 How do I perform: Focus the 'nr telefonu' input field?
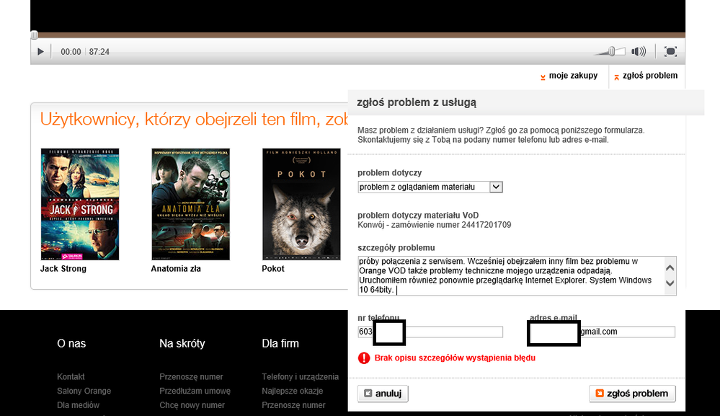coord(454,332)
